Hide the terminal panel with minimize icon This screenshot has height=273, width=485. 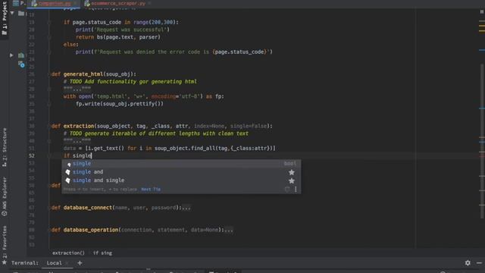[479, 263]
